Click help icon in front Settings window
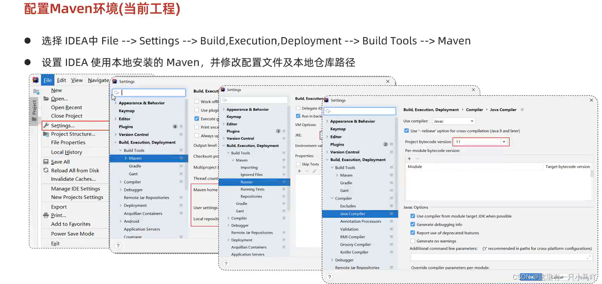Image resolution: width=602 pixels, height=284 pixels. [329, 277]
